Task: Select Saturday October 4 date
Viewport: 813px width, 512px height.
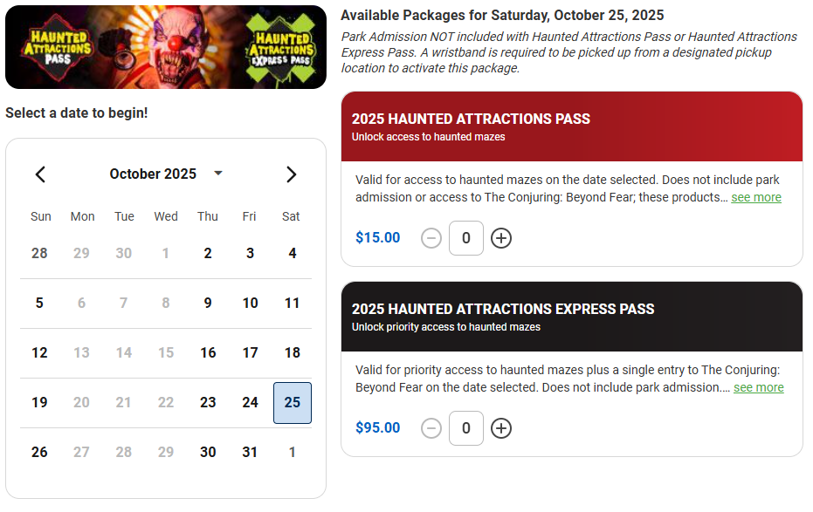Action: [x=292, y=253]
